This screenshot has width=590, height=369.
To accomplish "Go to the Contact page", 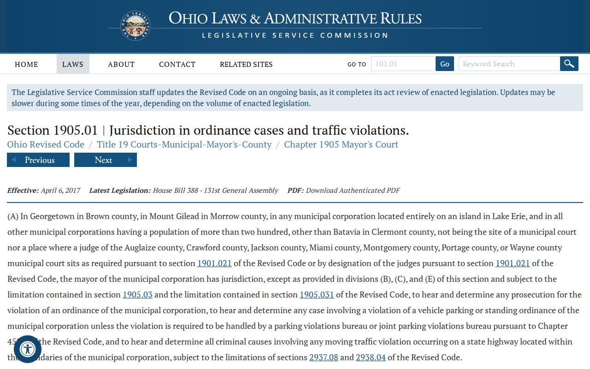I will pyautogui.click(x=177, y=64).
